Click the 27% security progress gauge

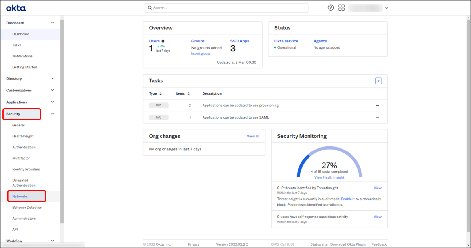329,162
